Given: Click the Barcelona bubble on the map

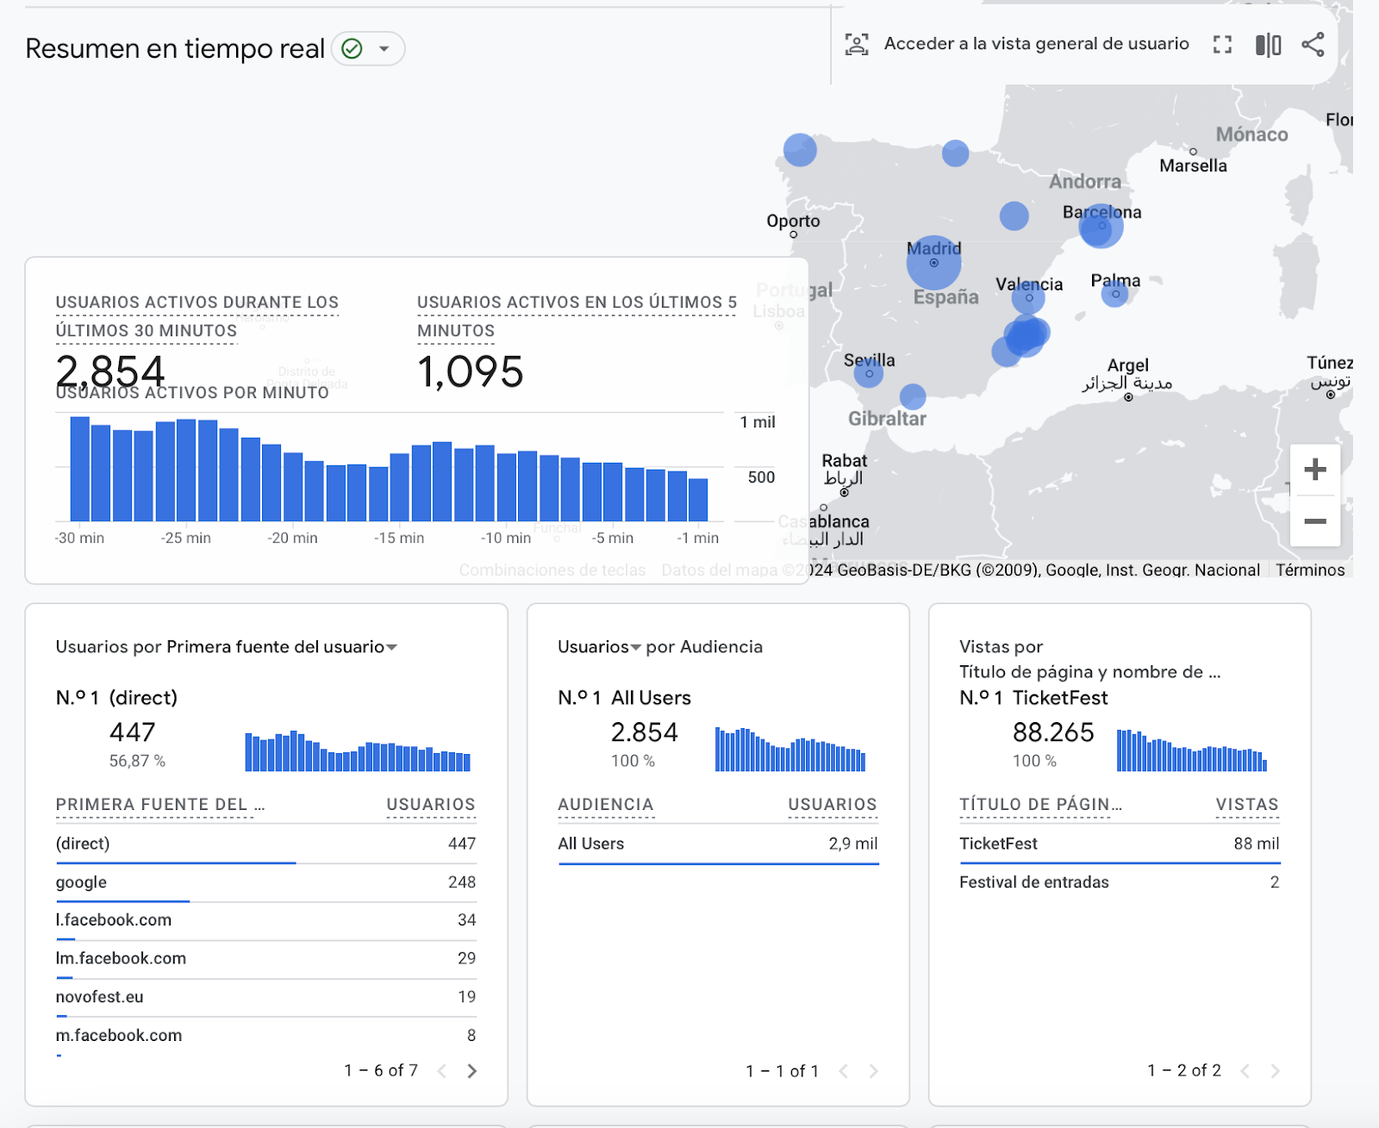Looking at the screenshot, I should coord(1101,227).
